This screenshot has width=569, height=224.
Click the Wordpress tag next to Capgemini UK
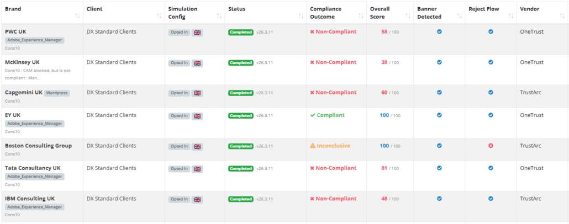(x=57, y=93)
